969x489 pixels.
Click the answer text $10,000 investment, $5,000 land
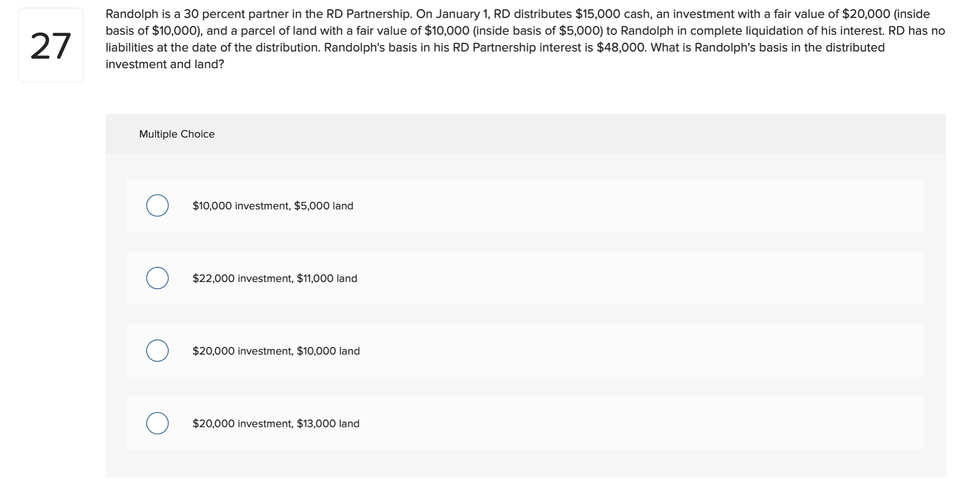273,205
